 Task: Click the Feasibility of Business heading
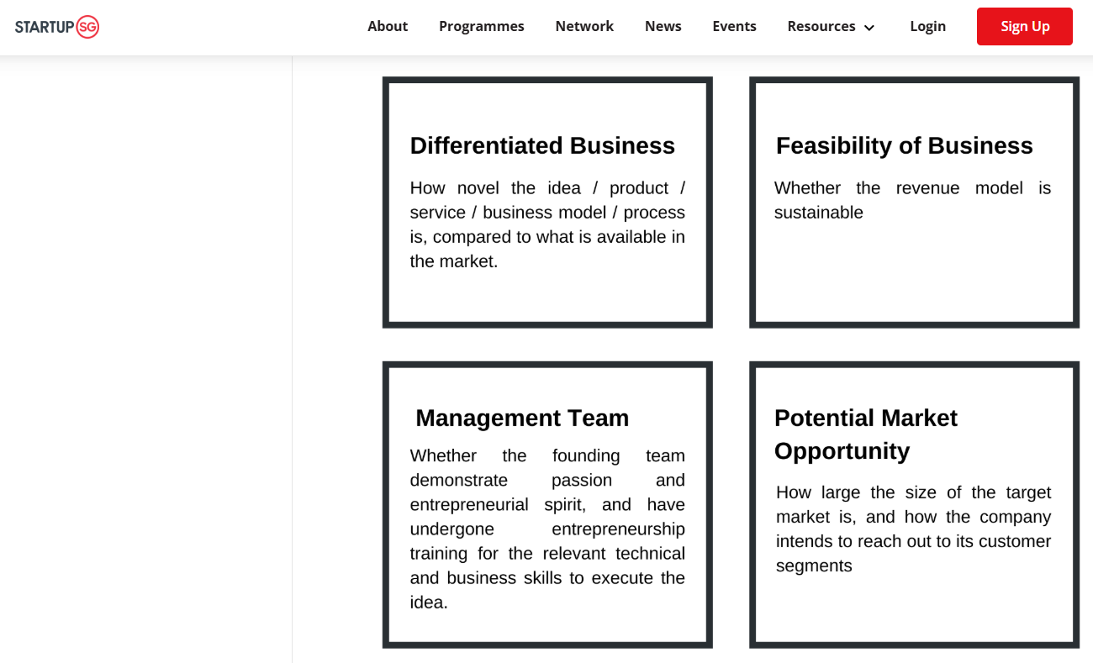tap(904, 146)
